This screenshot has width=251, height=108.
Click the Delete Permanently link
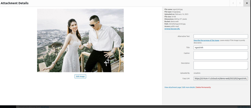(203, 87)
